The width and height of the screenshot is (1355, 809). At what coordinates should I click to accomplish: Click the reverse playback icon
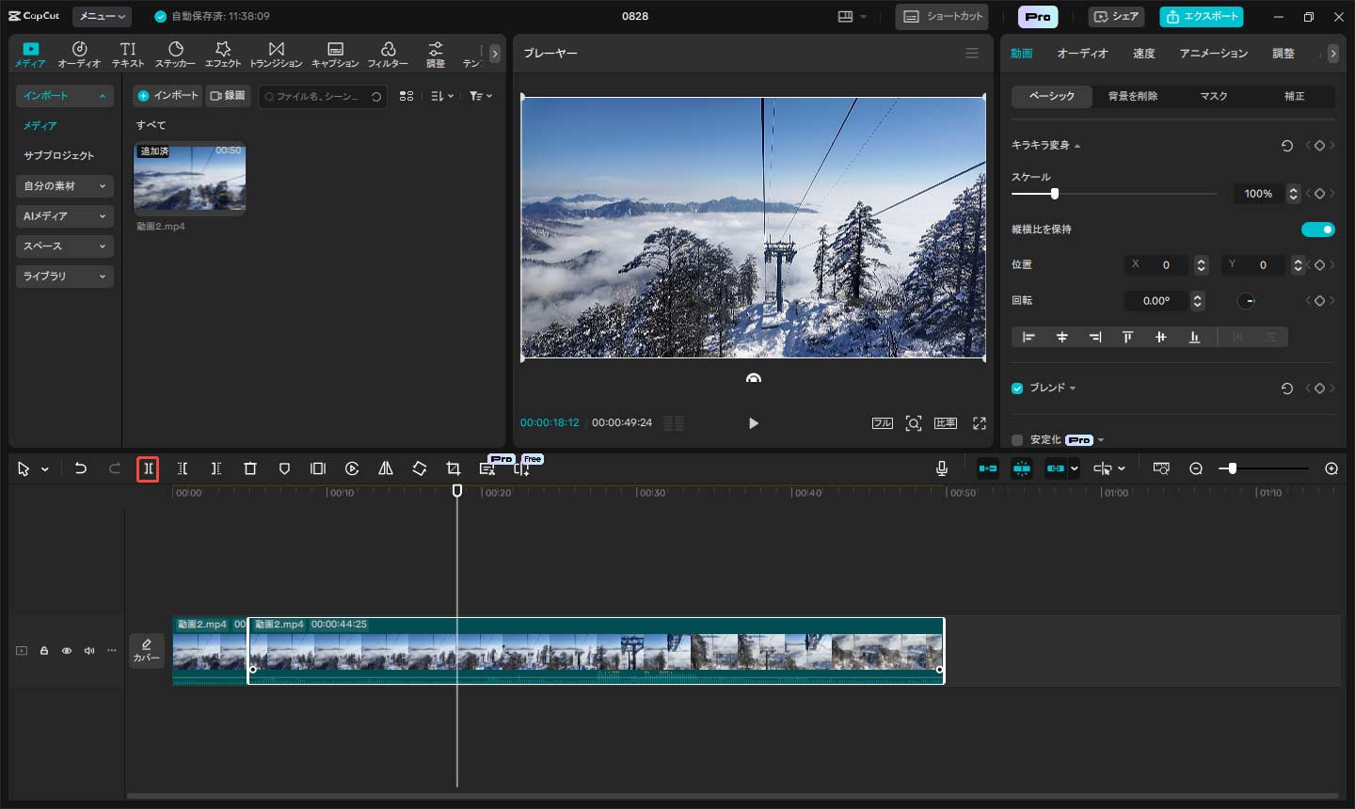[352, 468]
